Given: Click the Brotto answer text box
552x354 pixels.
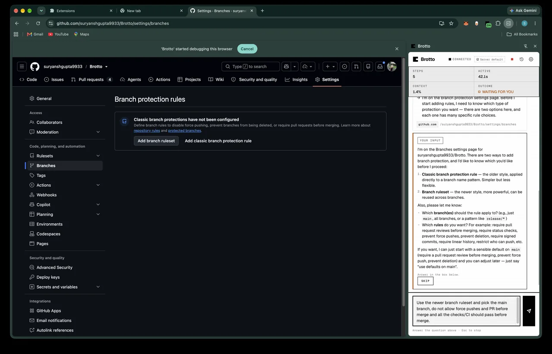Looking at the screenshot, I should pyautogui.click(x=466, y=311).
